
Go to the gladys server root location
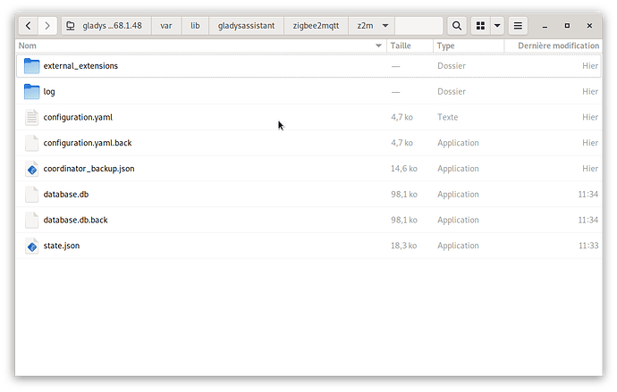pos(106,26)
